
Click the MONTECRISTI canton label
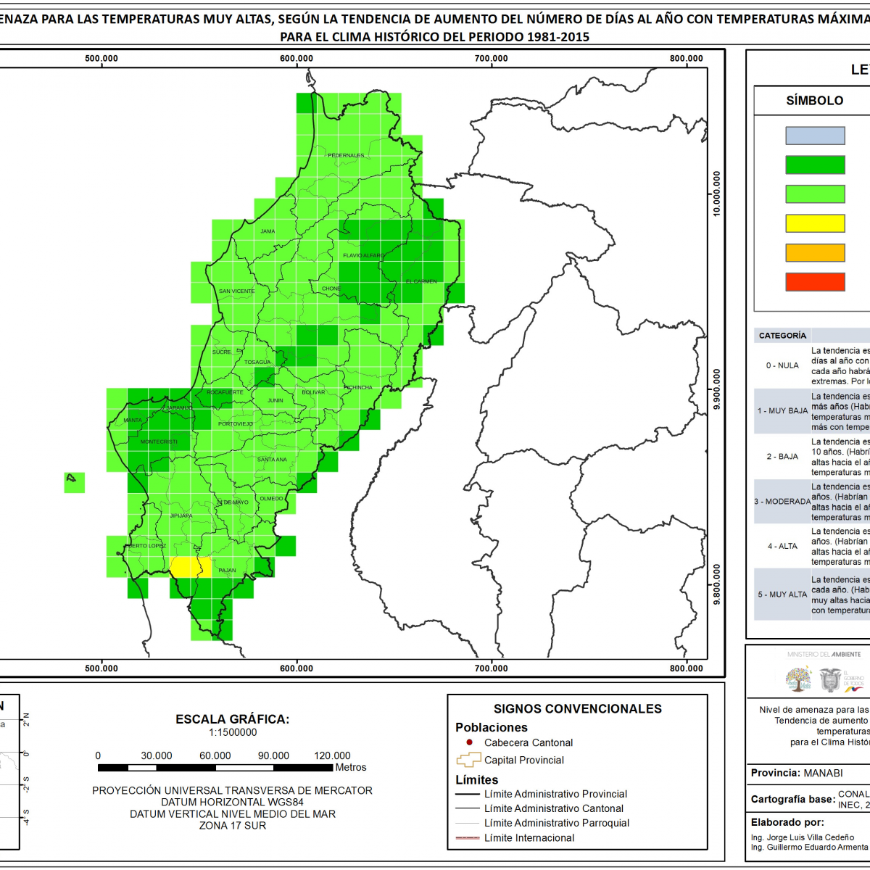(159, 442)
